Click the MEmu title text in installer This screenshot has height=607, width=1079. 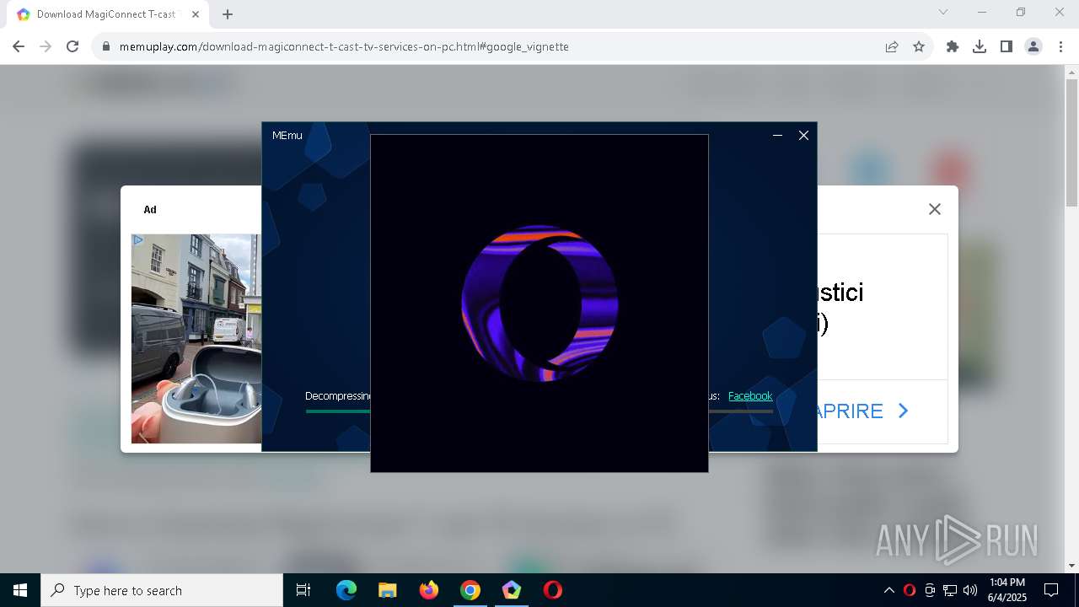(287, 135)
